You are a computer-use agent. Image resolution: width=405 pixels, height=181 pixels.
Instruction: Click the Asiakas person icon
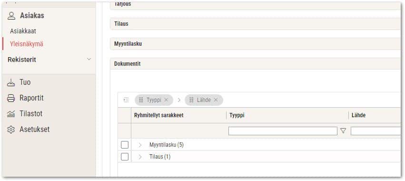(11, 16)
